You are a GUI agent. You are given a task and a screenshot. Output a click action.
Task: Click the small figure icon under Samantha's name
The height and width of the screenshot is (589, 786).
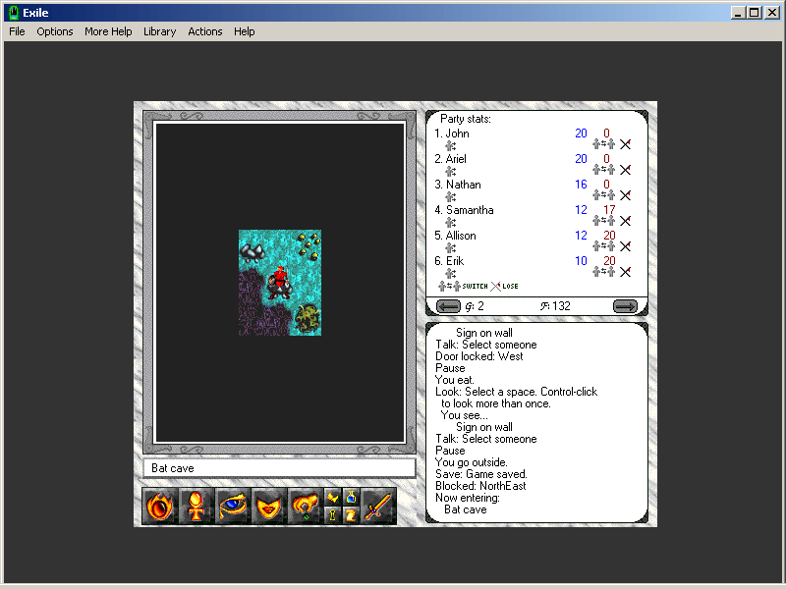click(x=451, y=223)
